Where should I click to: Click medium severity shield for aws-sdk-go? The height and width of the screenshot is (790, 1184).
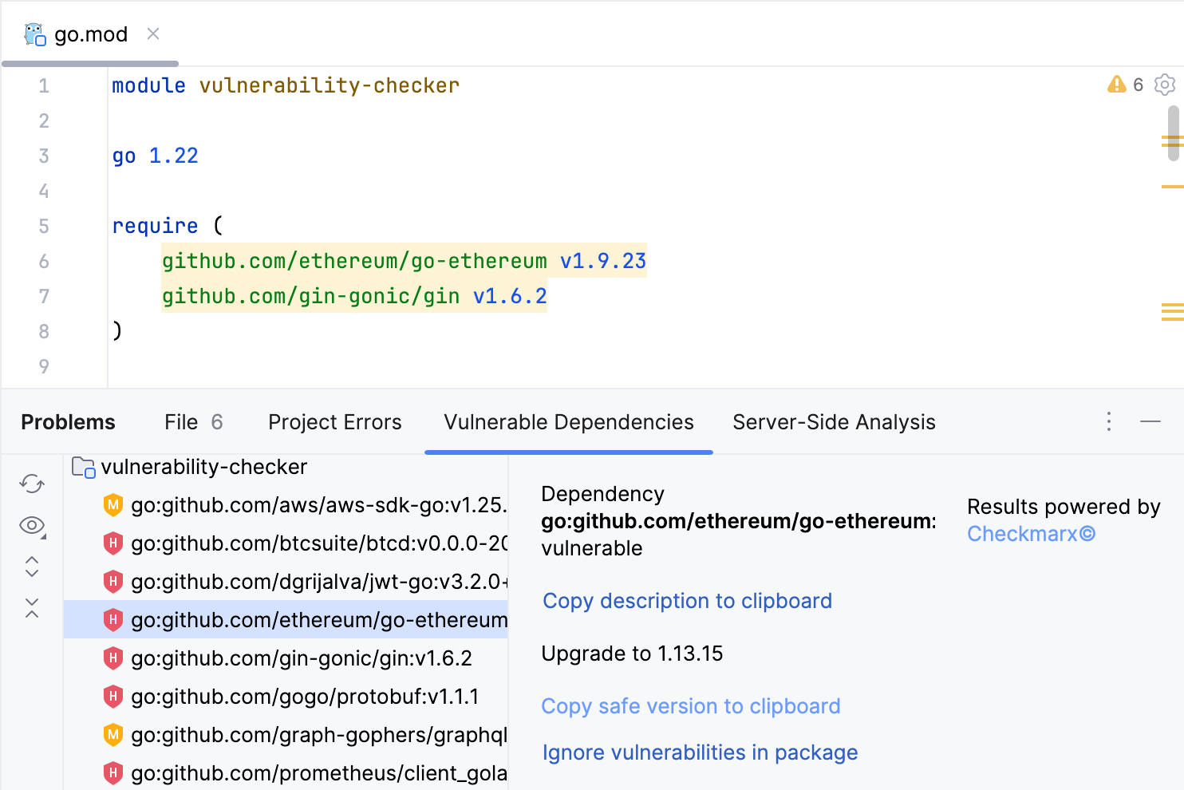click(x=113, y=505)
